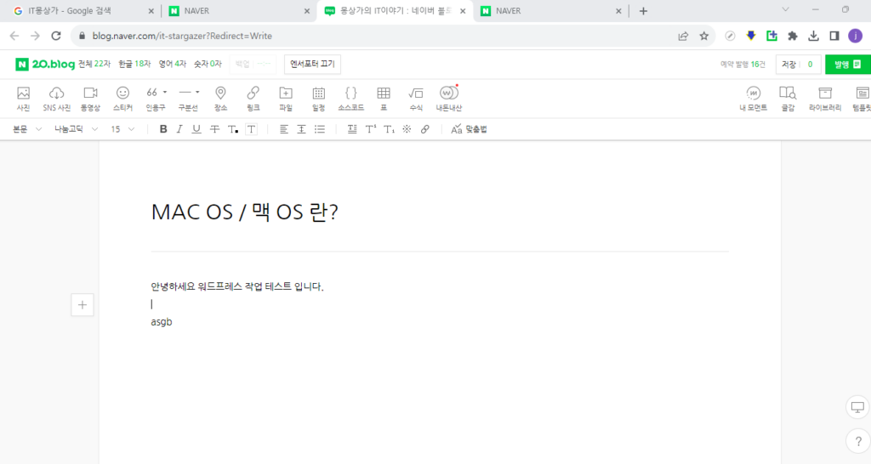
Task: Click the text line asgb
Action: pyautogui.click(x=162, y=322)
